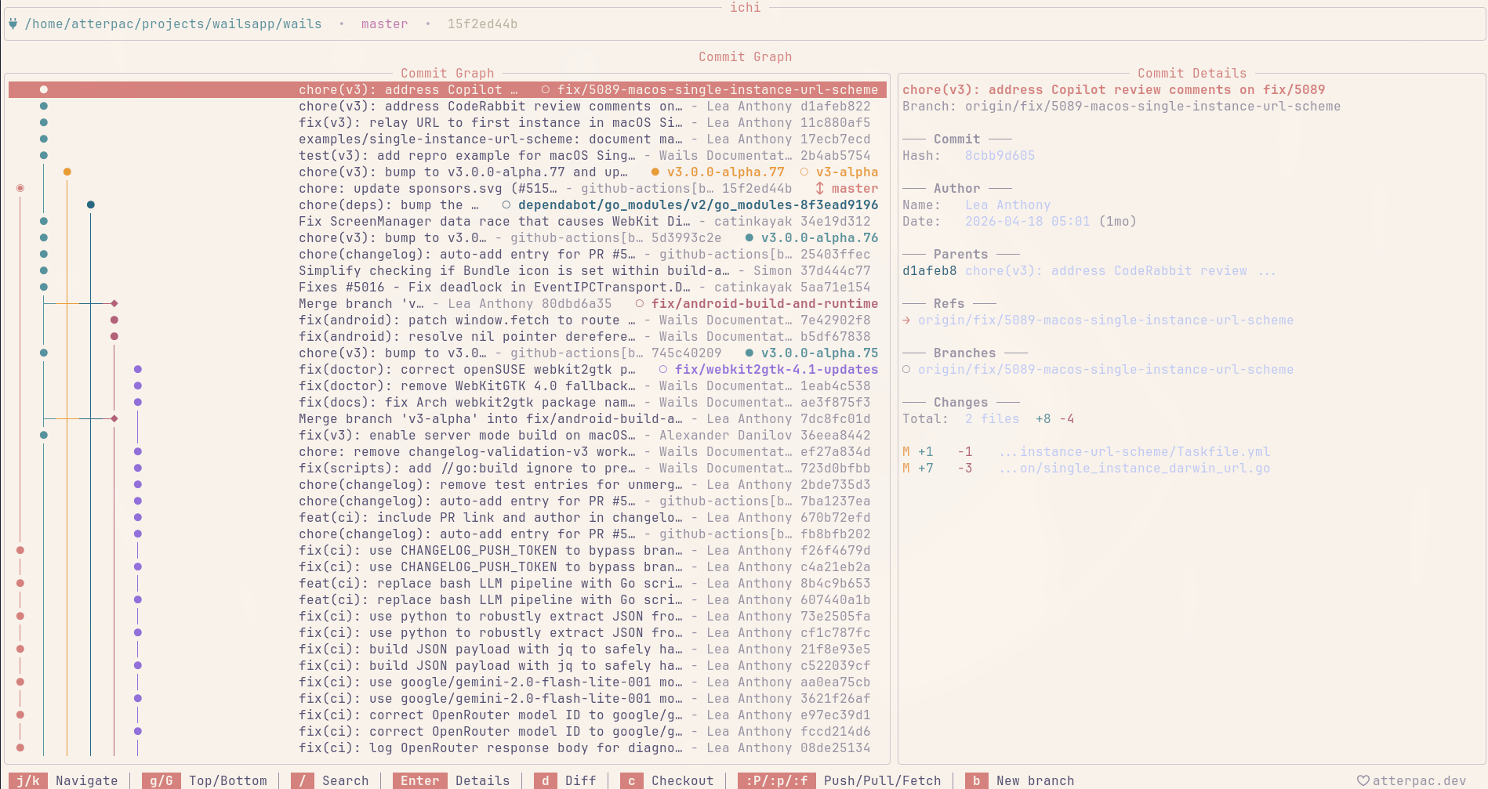Select commit 'fix(docs): fix Arch webkit2gtk package'

point(448,402)
